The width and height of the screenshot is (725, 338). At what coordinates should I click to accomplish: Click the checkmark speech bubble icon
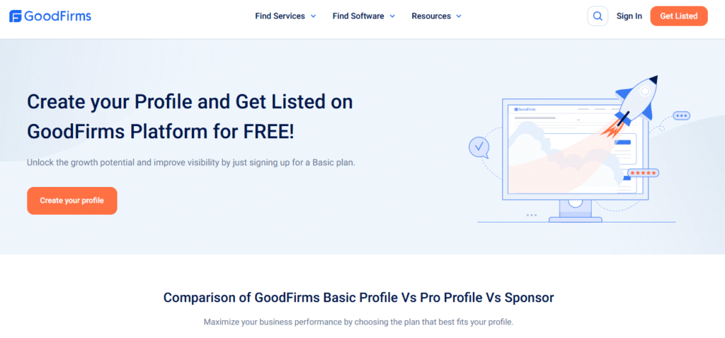[x=479, y=147]
